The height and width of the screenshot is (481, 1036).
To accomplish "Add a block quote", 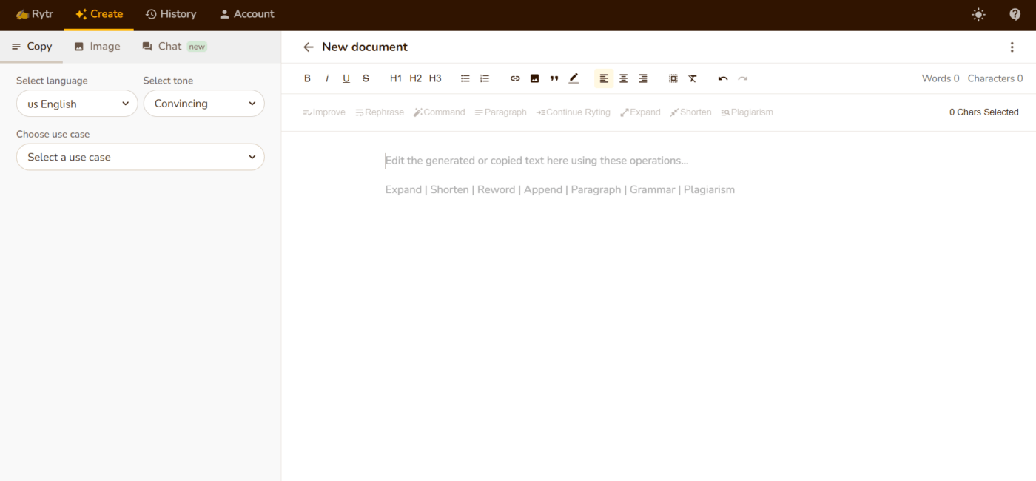I will [554, 78].
